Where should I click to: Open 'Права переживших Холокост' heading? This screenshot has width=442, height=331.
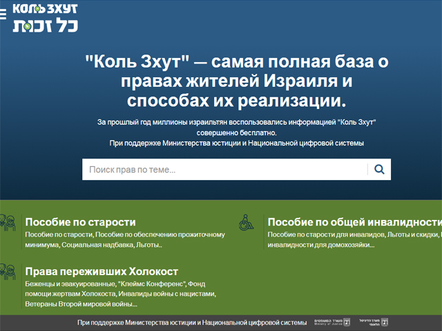point(102,272)
